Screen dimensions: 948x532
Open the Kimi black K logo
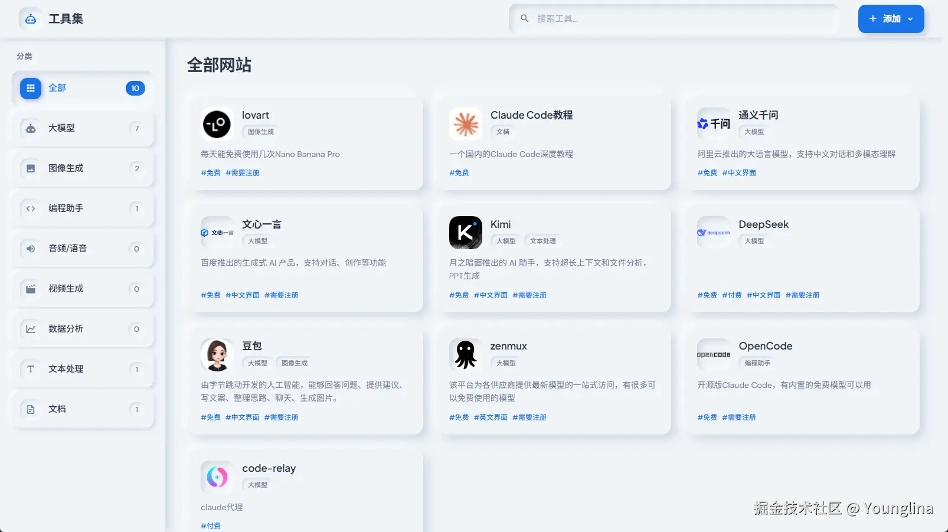pos(466,233)
